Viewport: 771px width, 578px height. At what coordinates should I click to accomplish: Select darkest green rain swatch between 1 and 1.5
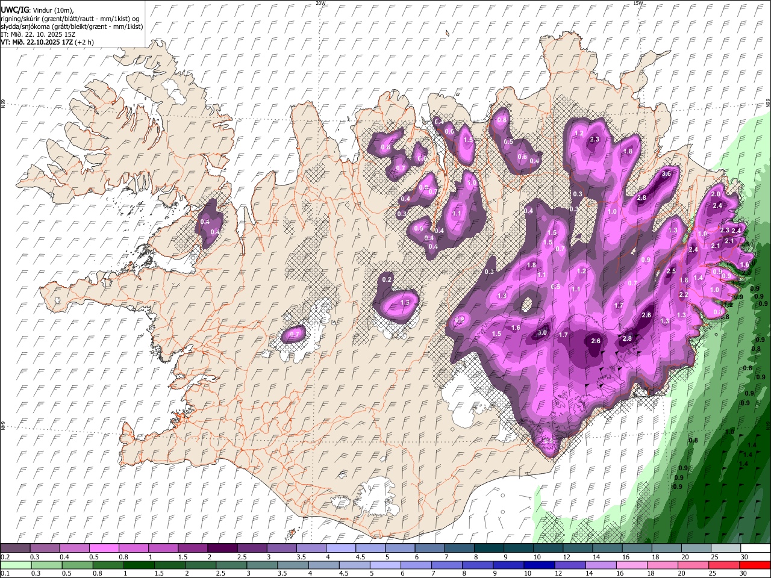click(x=139, y=565)
